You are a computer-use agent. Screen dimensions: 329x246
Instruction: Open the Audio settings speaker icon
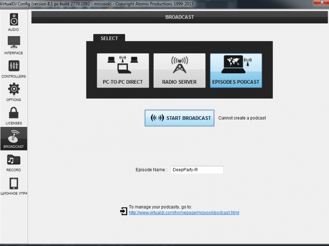(14, 19)
